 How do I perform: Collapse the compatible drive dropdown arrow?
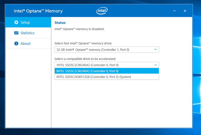pyautogui.click(x=156, y=65)
